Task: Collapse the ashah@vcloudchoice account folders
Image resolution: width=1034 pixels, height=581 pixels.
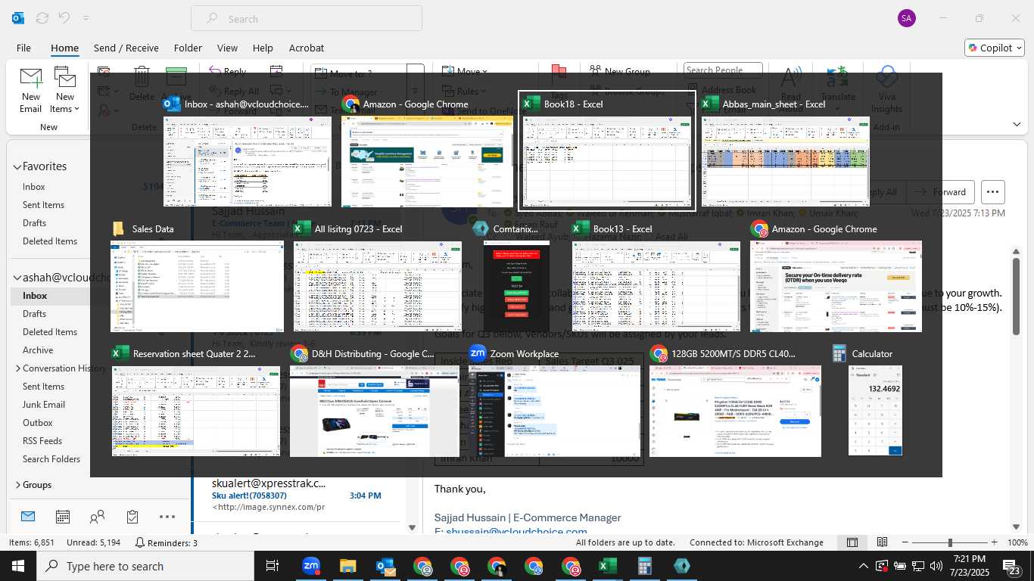Action: 17,278
